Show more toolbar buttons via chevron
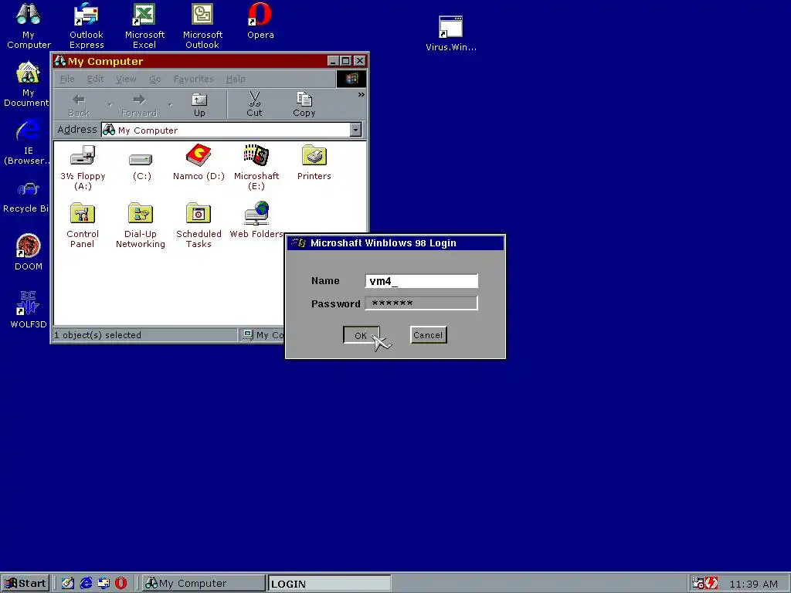The height and width of the screenshot is (593, 791). click(361, 95)
